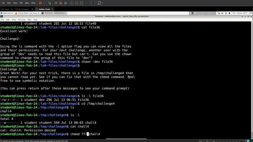Screen dimensions: 253x142
Task: Open notifications bell tray icon
Action: (x=229, y=13)
